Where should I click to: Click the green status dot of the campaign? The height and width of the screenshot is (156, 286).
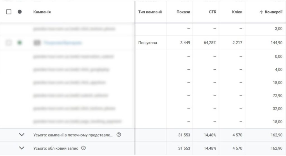pyautogui.click(x=20, y=43)
